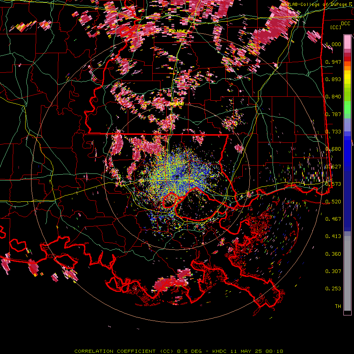The image size is (354, 354).
Task: Click the 0.520 legend label
Action: 333,202
